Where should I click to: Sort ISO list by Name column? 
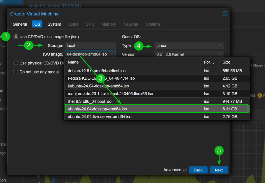(133, 62)
